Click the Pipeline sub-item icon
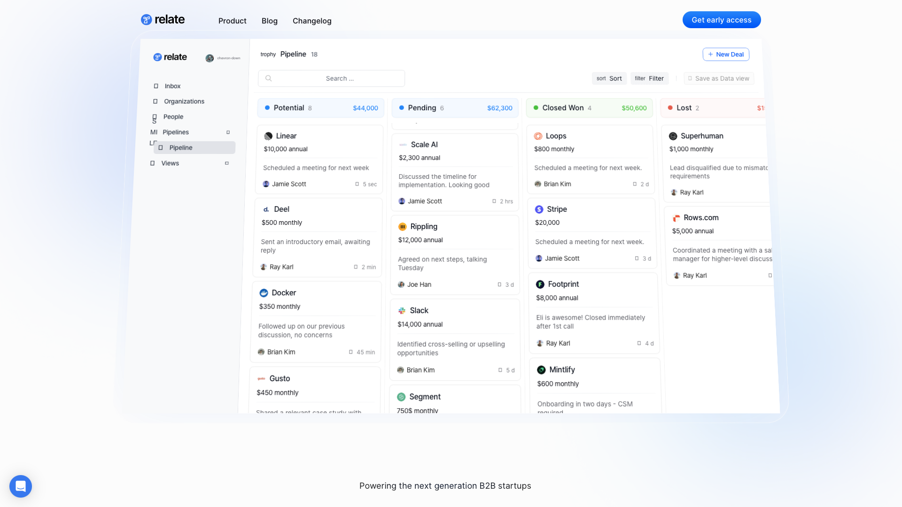The height and width of the screenshot is (507, 902). click(161, 147)
